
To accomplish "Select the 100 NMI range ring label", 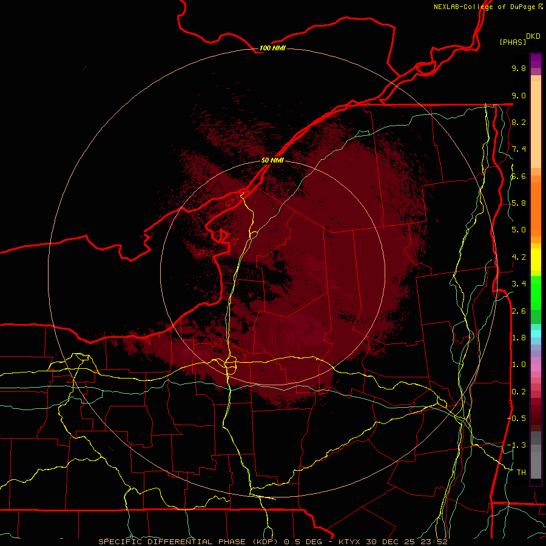I will (272, 48).
